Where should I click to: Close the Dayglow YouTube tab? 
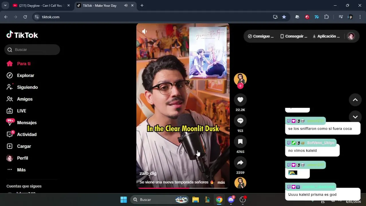pyautogui.click(x=68, y=5)
